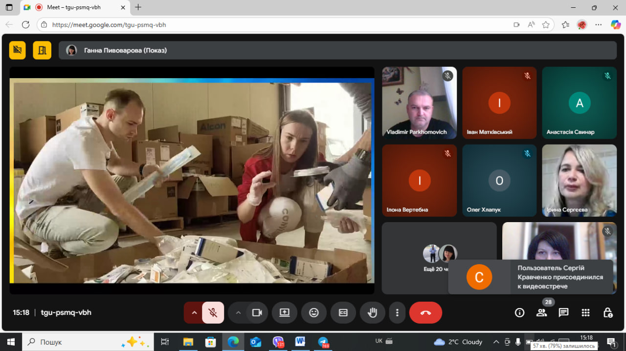Toggle closed captions on

[343, 313]
